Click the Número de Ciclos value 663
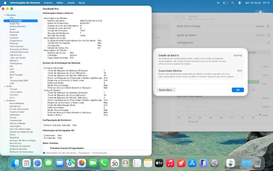Viewport: 273px width, 171px height. coord(71,53)
